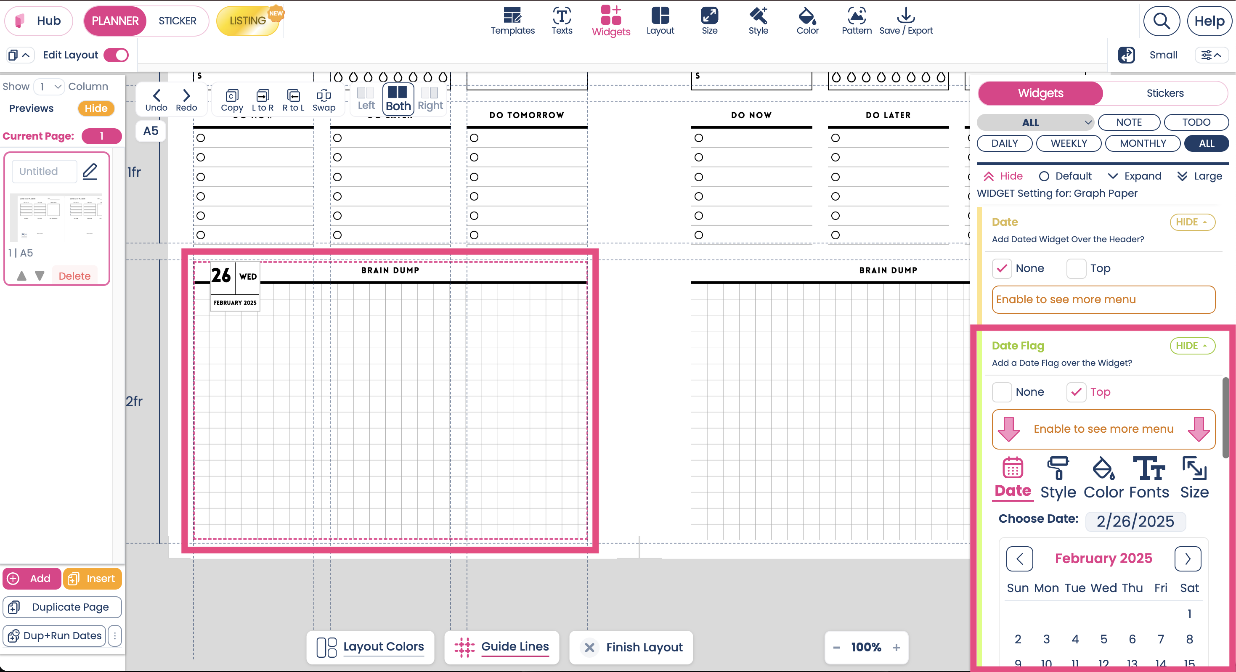Screen dimensions: 1236x672
Task: Switch to the Stickers tab
Action: click(x=1164, y=93)
